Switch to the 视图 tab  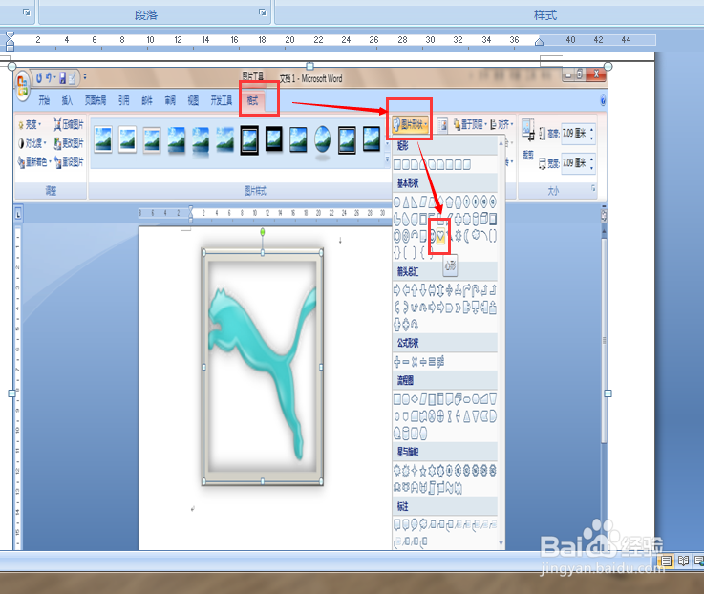pos(193,101)
